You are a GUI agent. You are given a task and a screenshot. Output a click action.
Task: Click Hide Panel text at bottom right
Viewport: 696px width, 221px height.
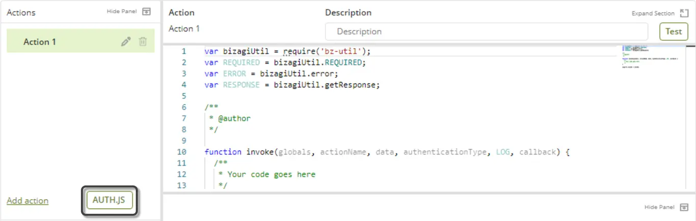point(659,207)
